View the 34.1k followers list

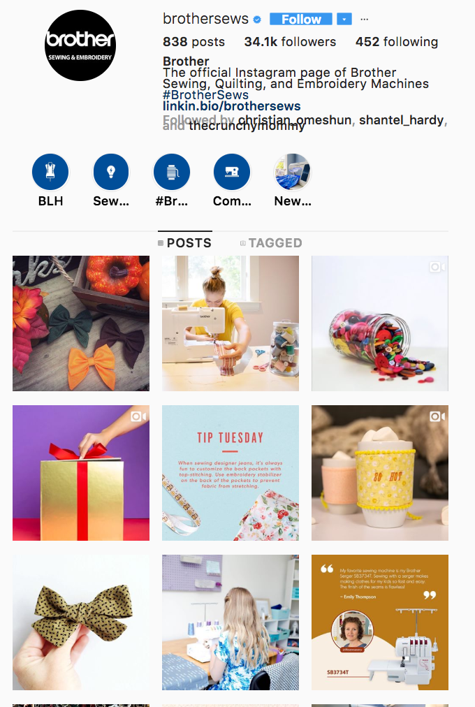[x=290, y=42]
